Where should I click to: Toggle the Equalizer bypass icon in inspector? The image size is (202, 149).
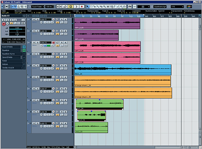coord(24,50)
